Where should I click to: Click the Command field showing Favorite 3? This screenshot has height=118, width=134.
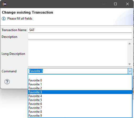[x=78, y=71]
